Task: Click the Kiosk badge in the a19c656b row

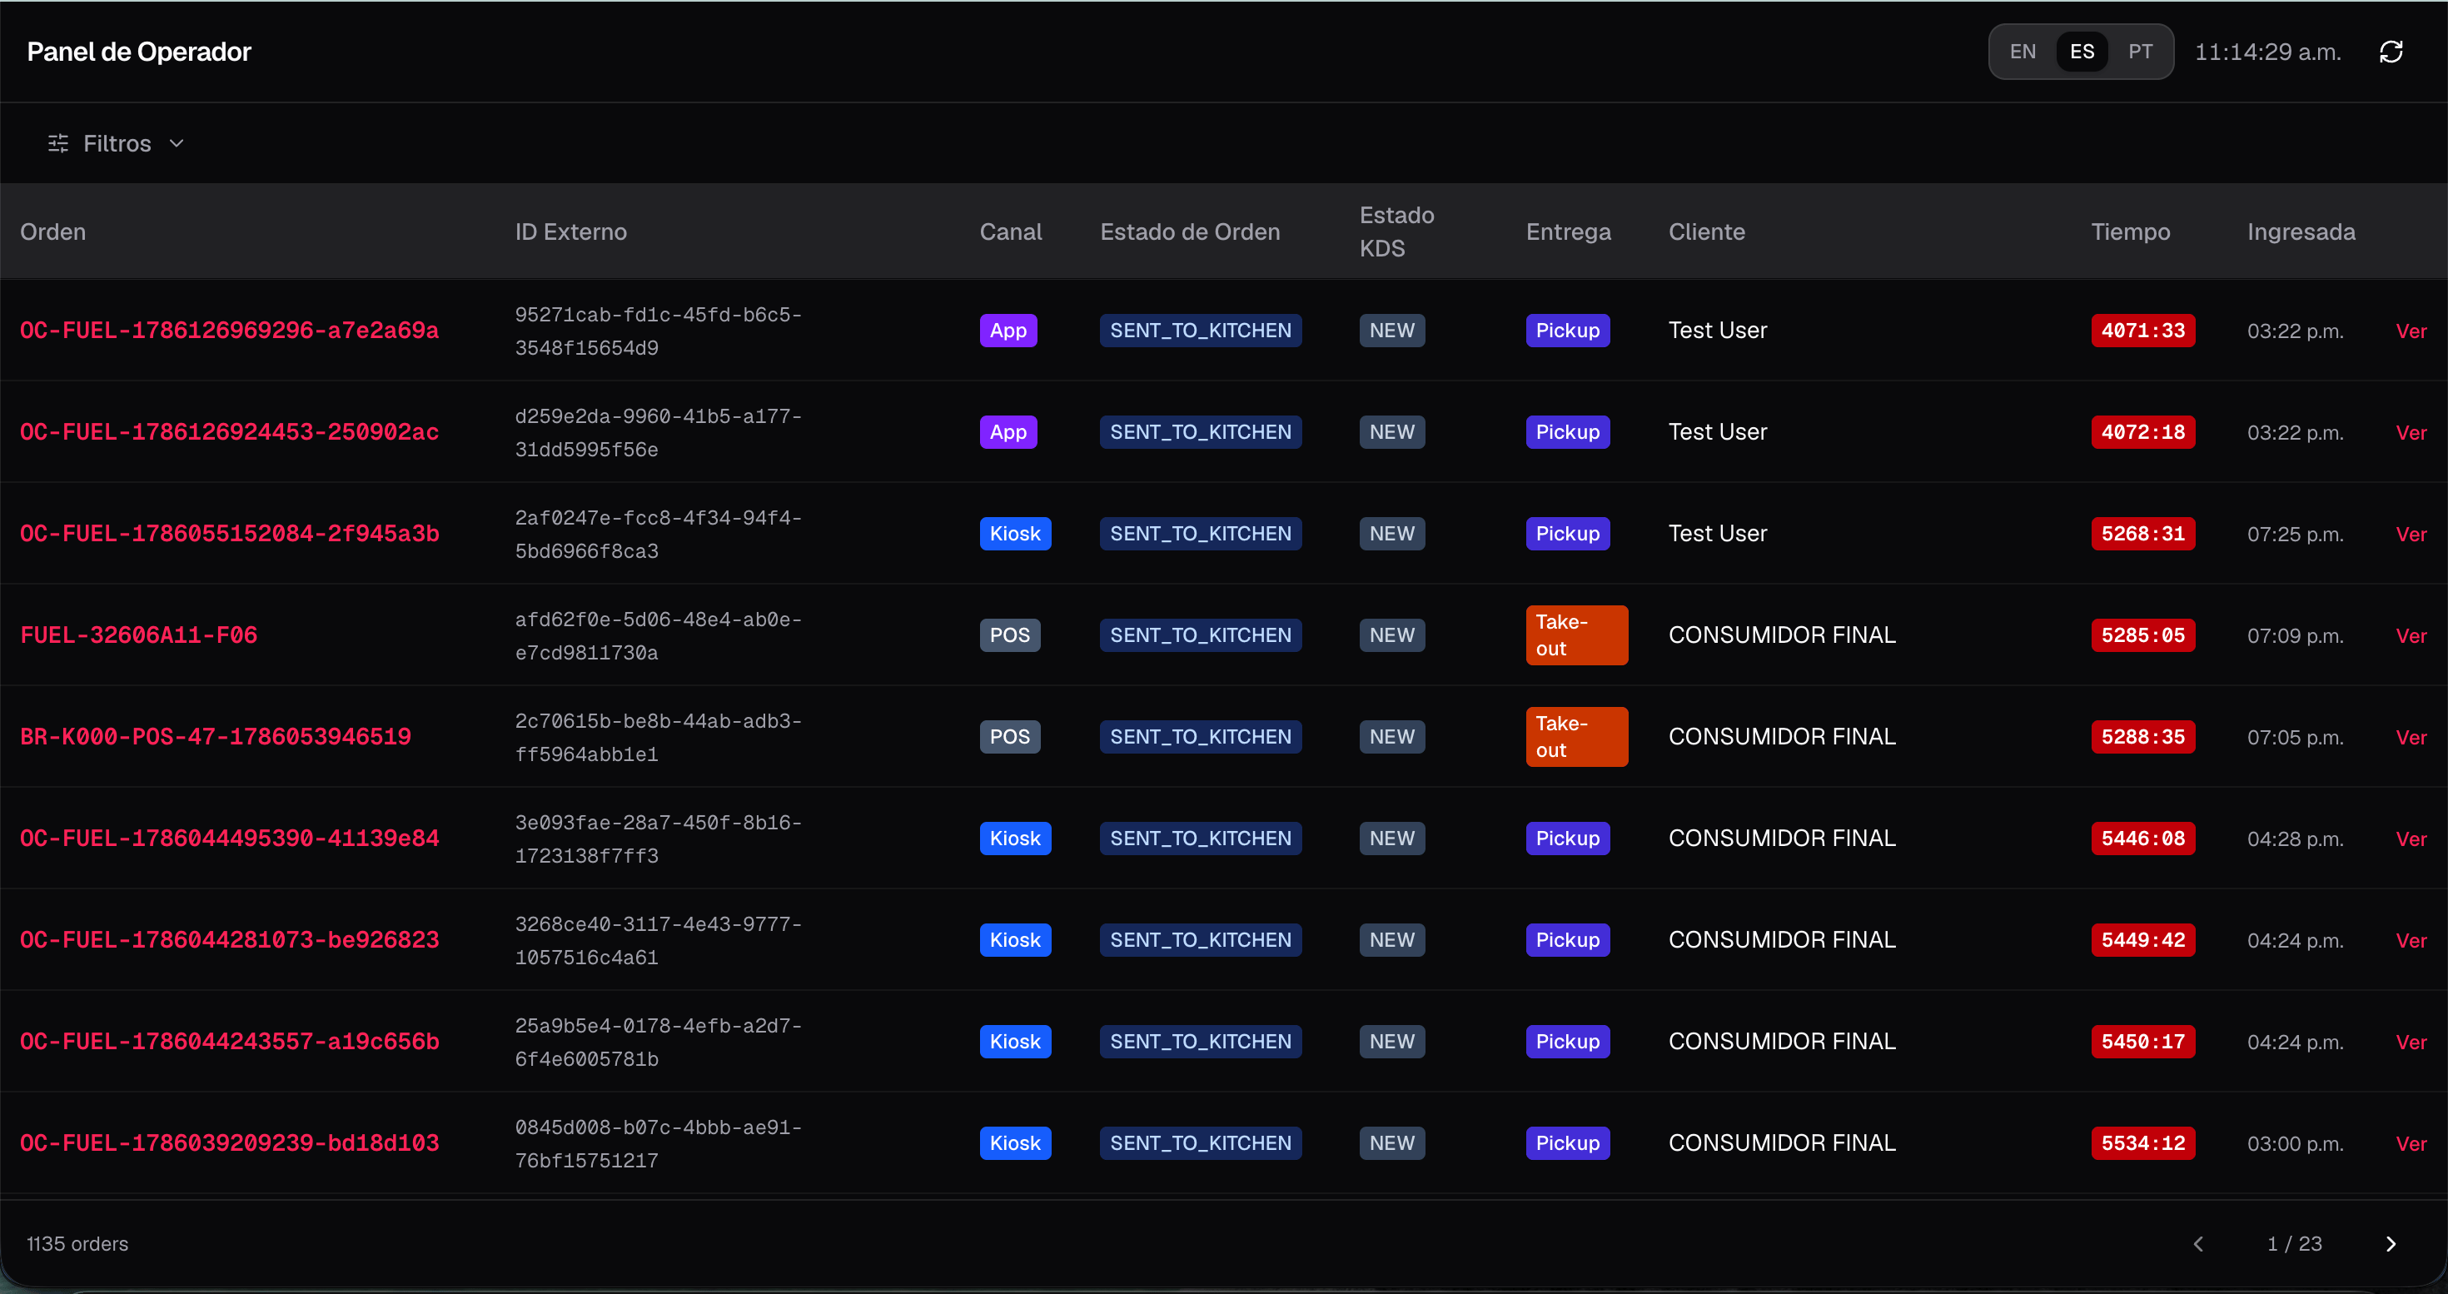Action: (1015, 1043)
